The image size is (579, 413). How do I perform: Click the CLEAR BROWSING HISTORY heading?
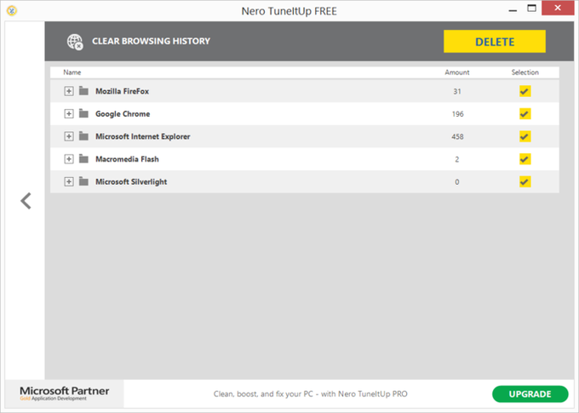(151, 41)
